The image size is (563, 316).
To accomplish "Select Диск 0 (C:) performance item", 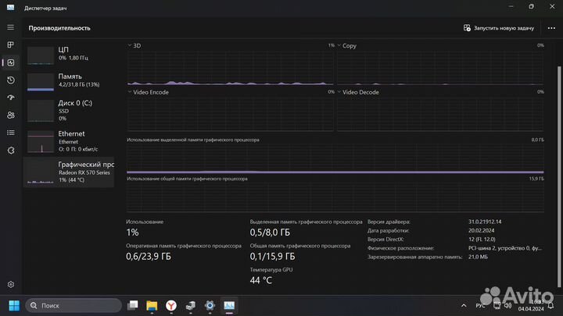I will tap(70, 108).
